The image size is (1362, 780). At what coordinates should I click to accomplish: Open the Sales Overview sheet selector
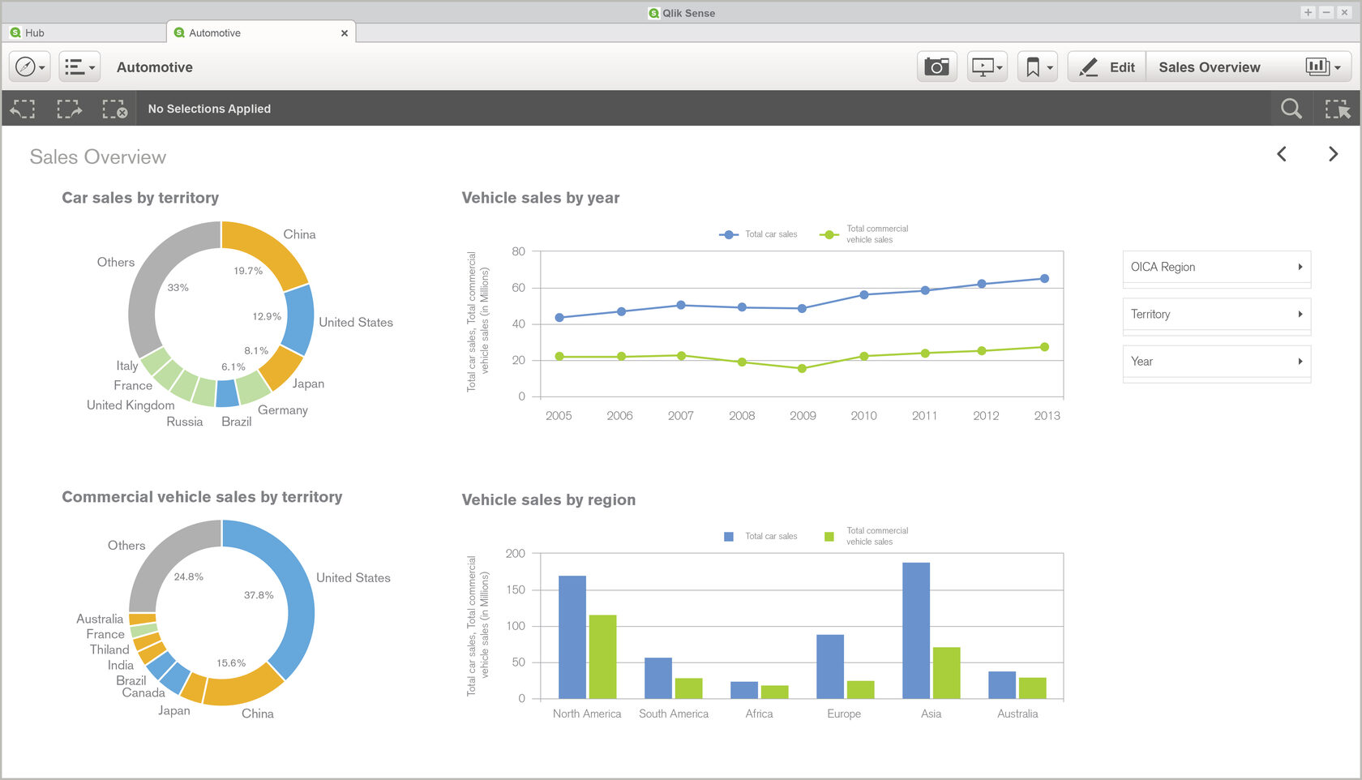click(x=1248, y=66)
